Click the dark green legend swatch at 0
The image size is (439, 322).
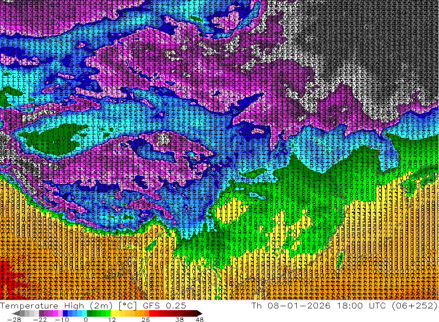89,313
